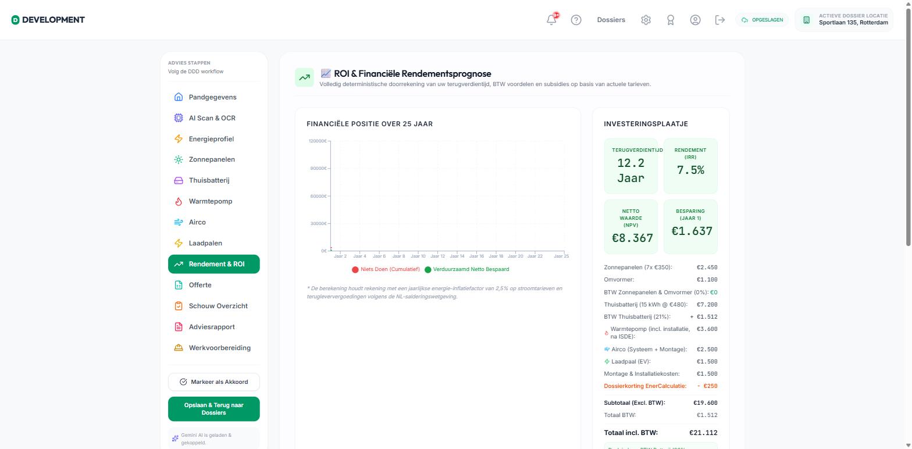Open the settings gear icon
The image size is (912, 449).
pos(646,20)
